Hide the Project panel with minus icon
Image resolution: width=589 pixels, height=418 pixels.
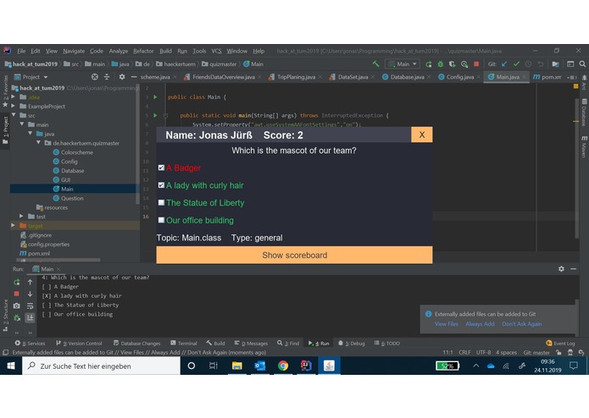pyautogui.click(x=134, y=77)
